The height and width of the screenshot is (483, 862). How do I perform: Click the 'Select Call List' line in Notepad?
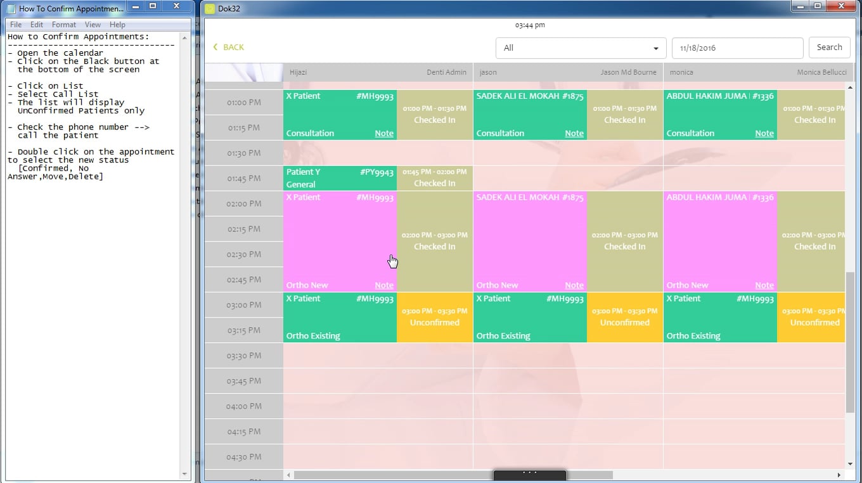(53, 94)
